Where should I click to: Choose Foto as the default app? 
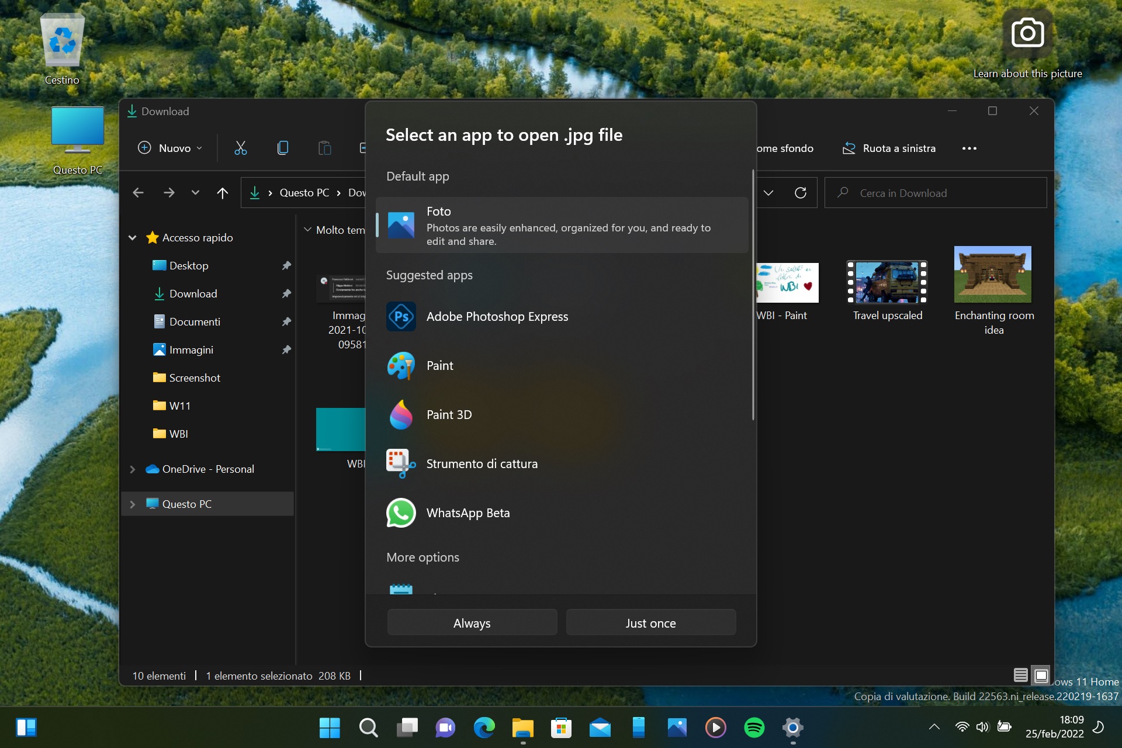tap(562, 226)
